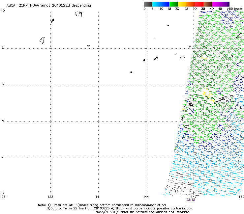The height and width of the screenshot is (214, 244).
Task: Click the latitude label '10' on left axis
Action: 3,11
